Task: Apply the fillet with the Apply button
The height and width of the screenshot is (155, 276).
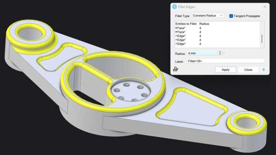Action: [225, 70]
